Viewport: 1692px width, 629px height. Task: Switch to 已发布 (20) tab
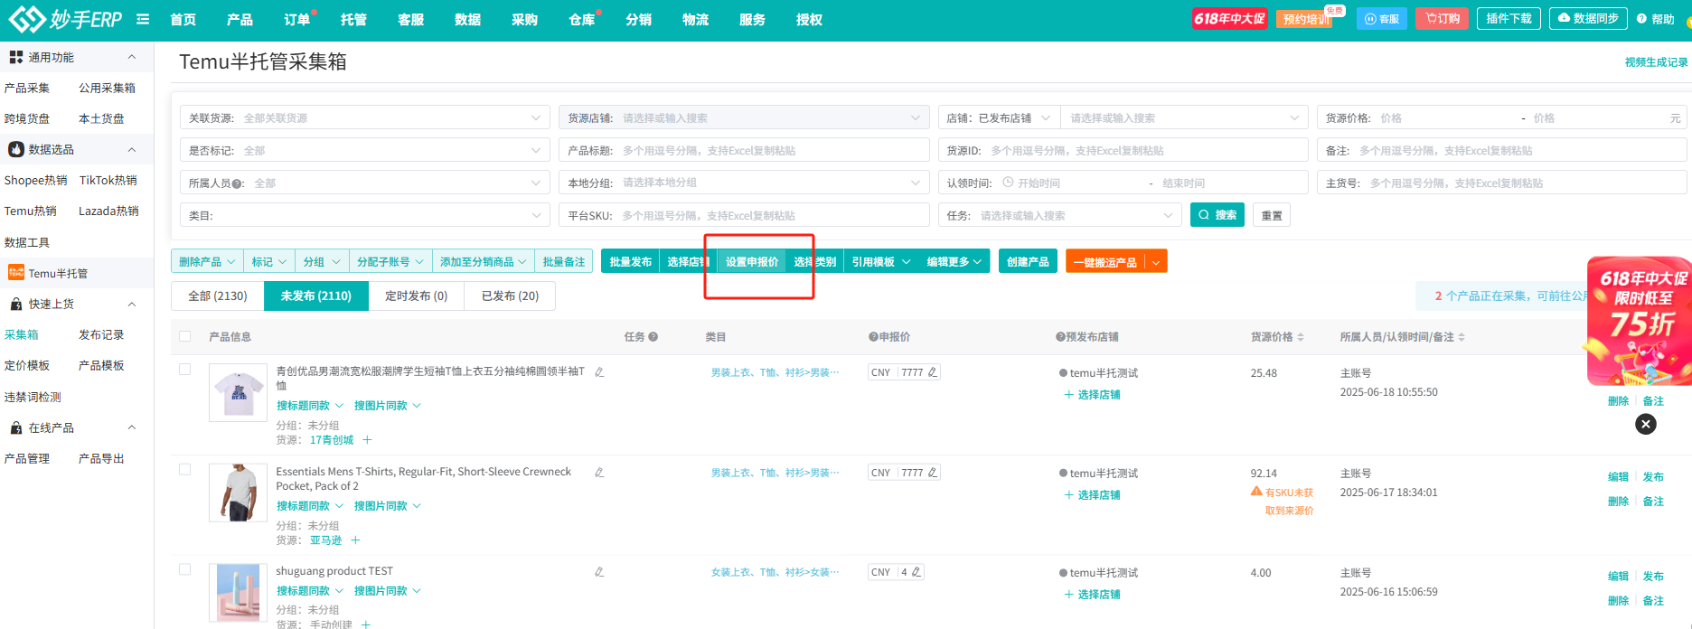click(510, 296)
